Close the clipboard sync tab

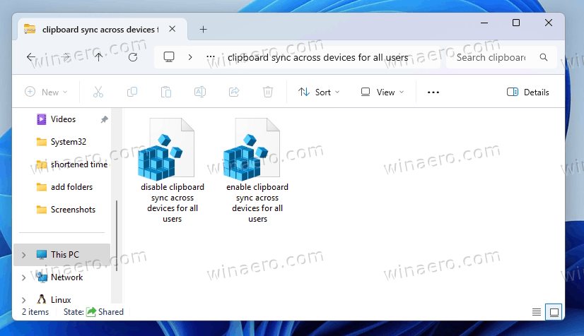[x=172, y=29]
